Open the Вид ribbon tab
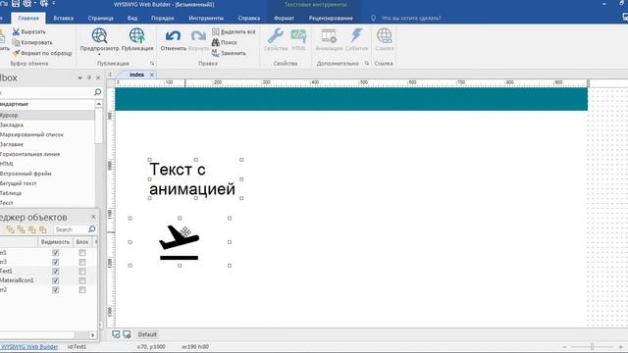Viewport: 628px width, 353px height. (x=132, y=18)
